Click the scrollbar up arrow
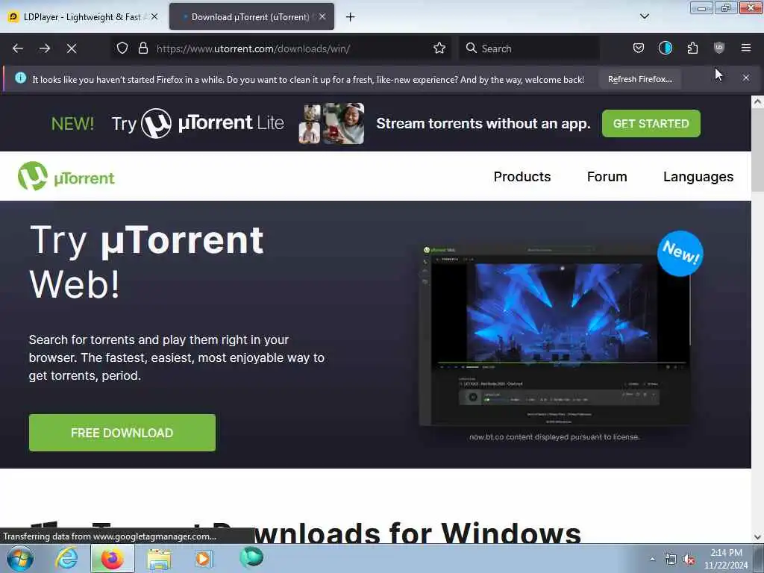Viewport: 764px width, 573px height. [757, 101]
